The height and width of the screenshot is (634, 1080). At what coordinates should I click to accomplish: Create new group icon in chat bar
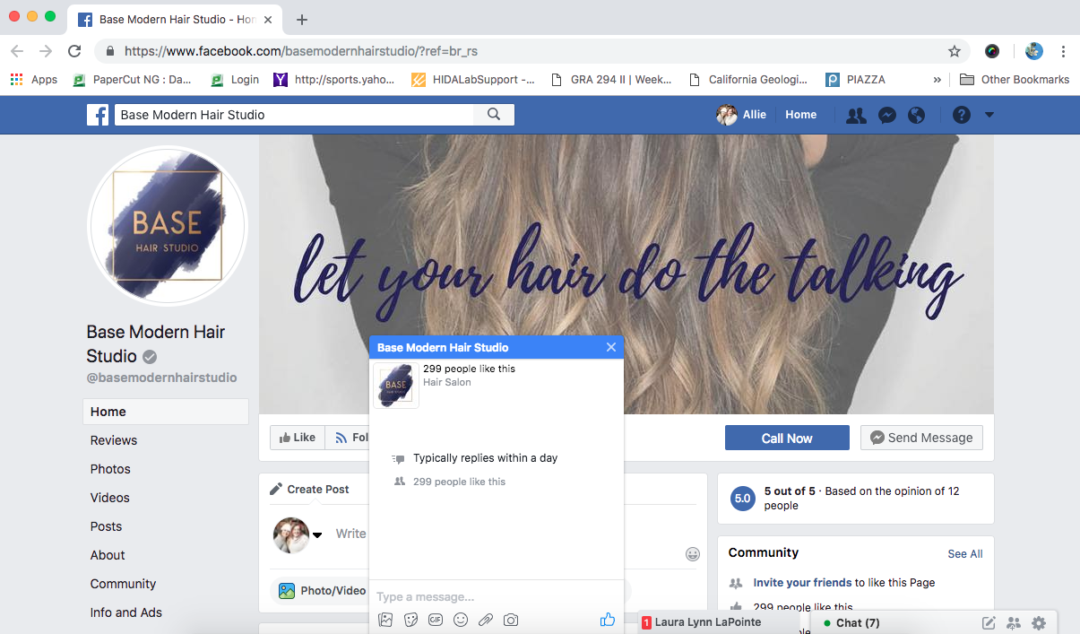point(1014,623)
